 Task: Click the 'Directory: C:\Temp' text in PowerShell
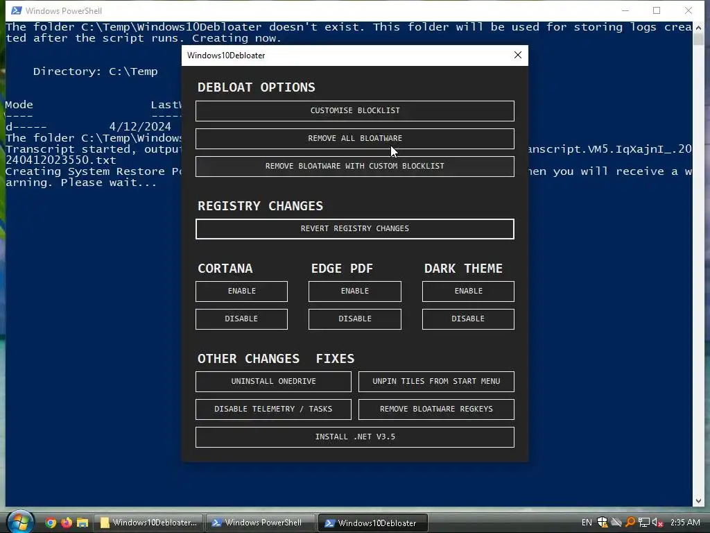pyautogui.click(x=95, y=71)
